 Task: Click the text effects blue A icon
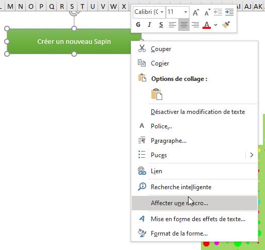click(x=142, y=219)
